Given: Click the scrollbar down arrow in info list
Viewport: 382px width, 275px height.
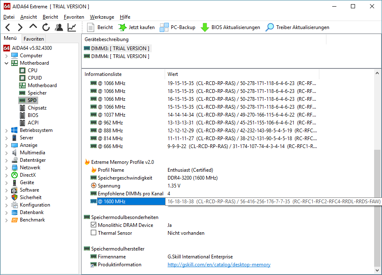Looking at the screenshot, I should (377, 270).
